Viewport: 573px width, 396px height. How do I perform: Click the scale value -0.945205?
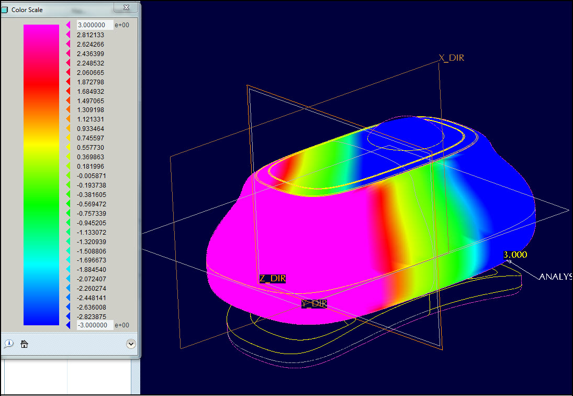tap(92, 223)
